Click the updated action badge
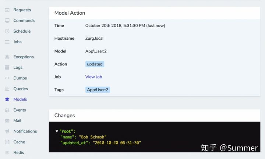The height and width of the screenshot is (159, 265). 95,64
